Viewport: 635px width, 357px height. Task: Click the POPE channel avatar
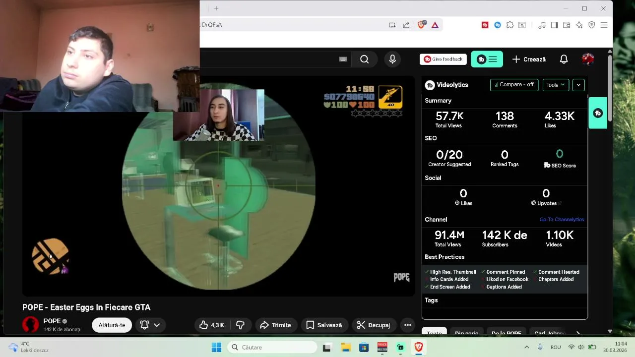tap(30, 325)
